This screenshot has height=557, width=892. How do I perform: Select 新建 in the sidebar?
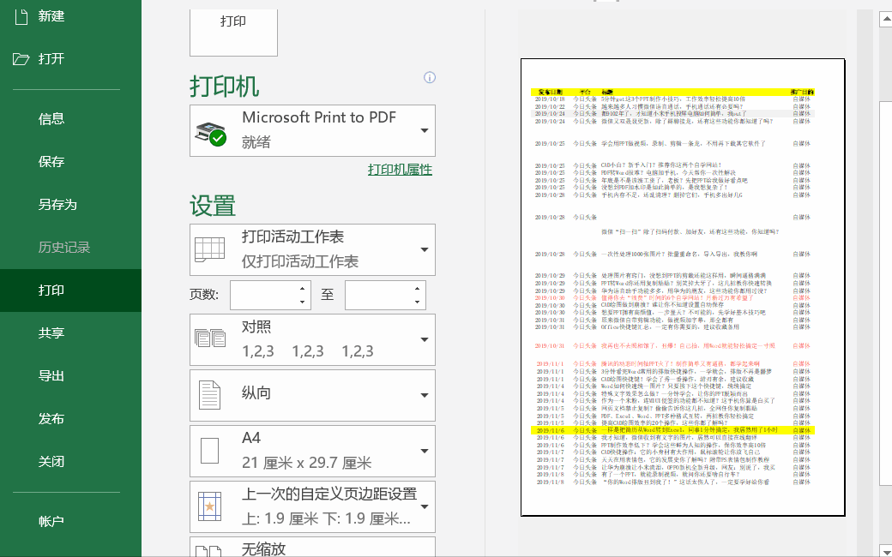pyautogui.click(x=70, y=16)
